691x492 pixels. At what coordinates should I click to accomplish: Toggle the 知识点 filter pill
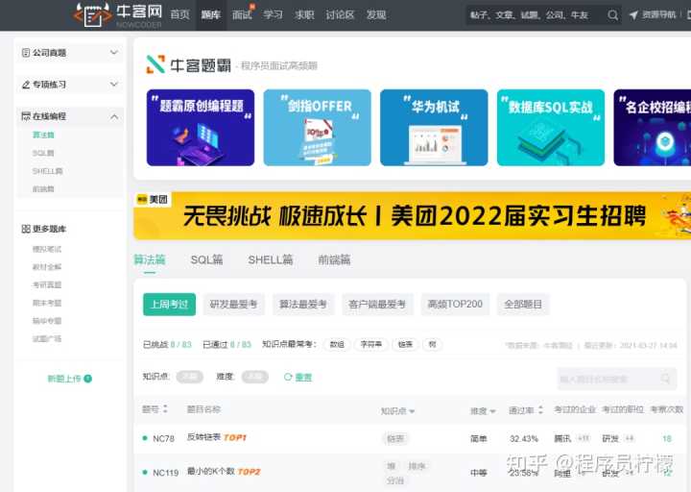190,377
